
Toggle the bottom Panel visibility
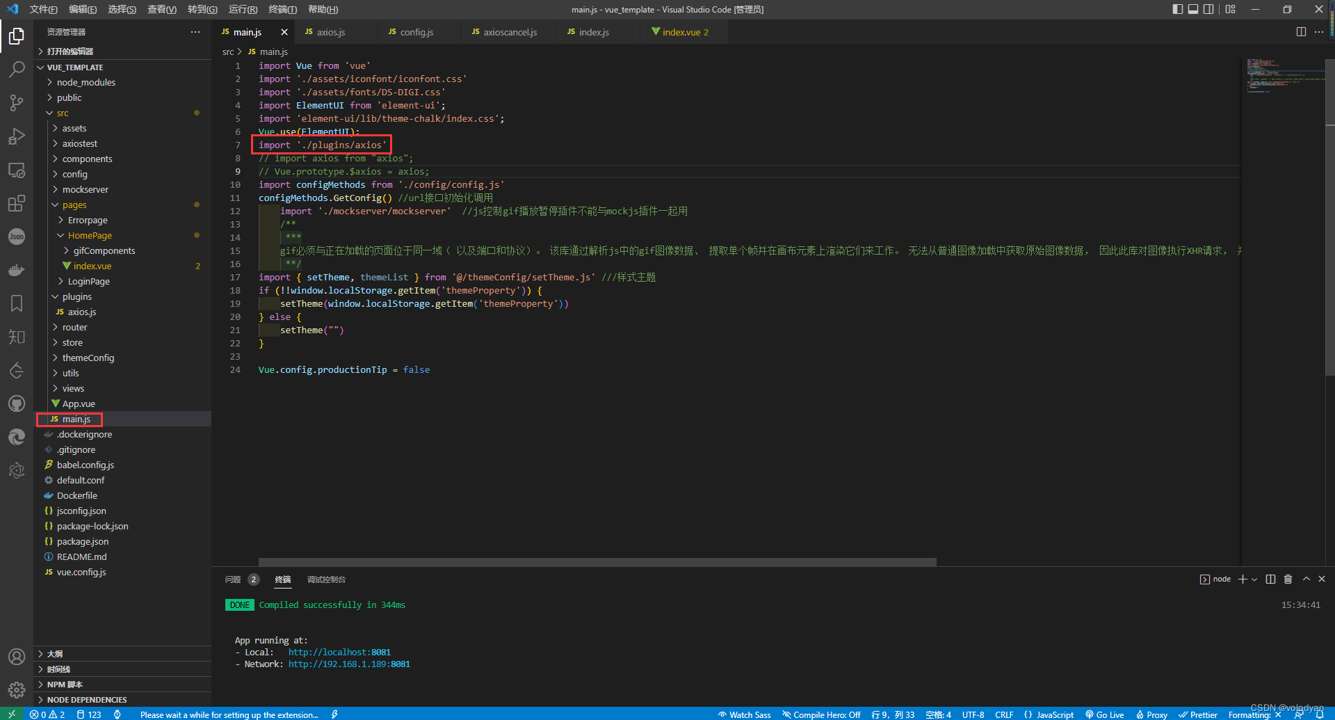(x=1193, y=9)
